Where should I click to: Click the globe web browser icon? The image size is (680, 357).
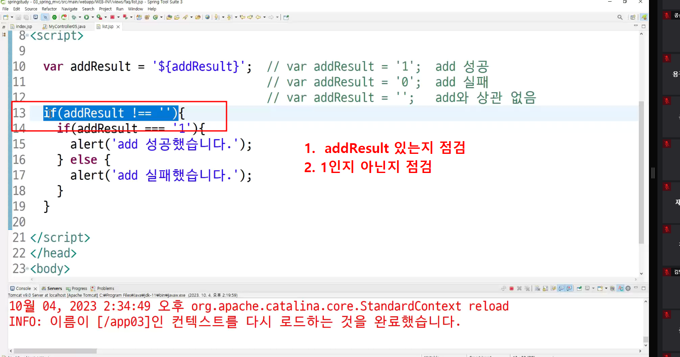pyautogui.click(x=207, y=17)
